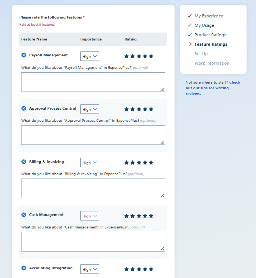The height and width of the screenshot is (278, 256).
Task: Go to My Usage step
Action: pyautogui.click(x=204, y=25)
